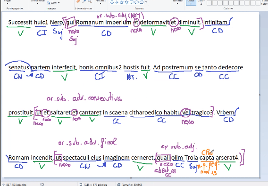268x186 pixels.
Task: Activate the Color 1 foreground selector
Action: click(191, 2)
